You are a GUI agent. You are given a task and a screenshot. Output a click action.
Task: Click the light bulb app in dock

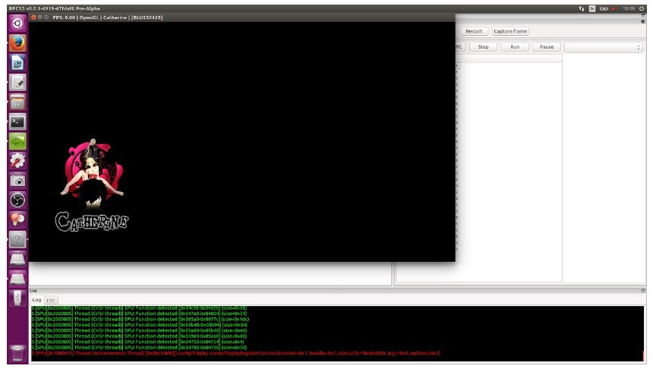click(17, 219)
